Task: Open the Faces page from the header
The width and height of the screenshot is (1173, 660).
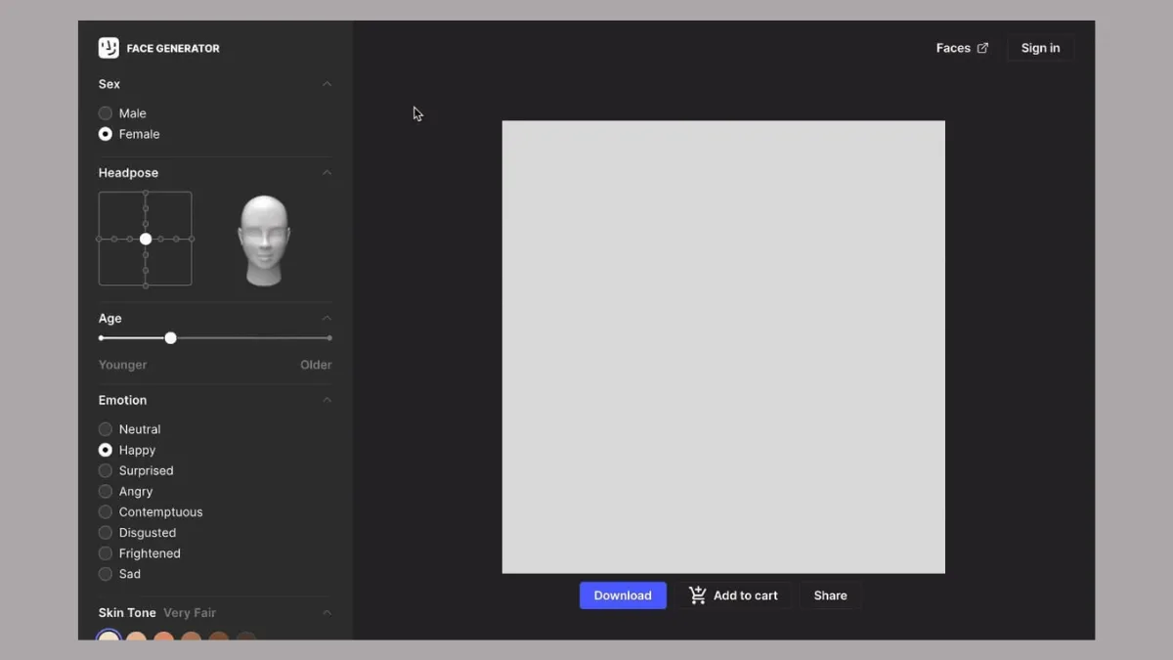Action: [953, 47]
